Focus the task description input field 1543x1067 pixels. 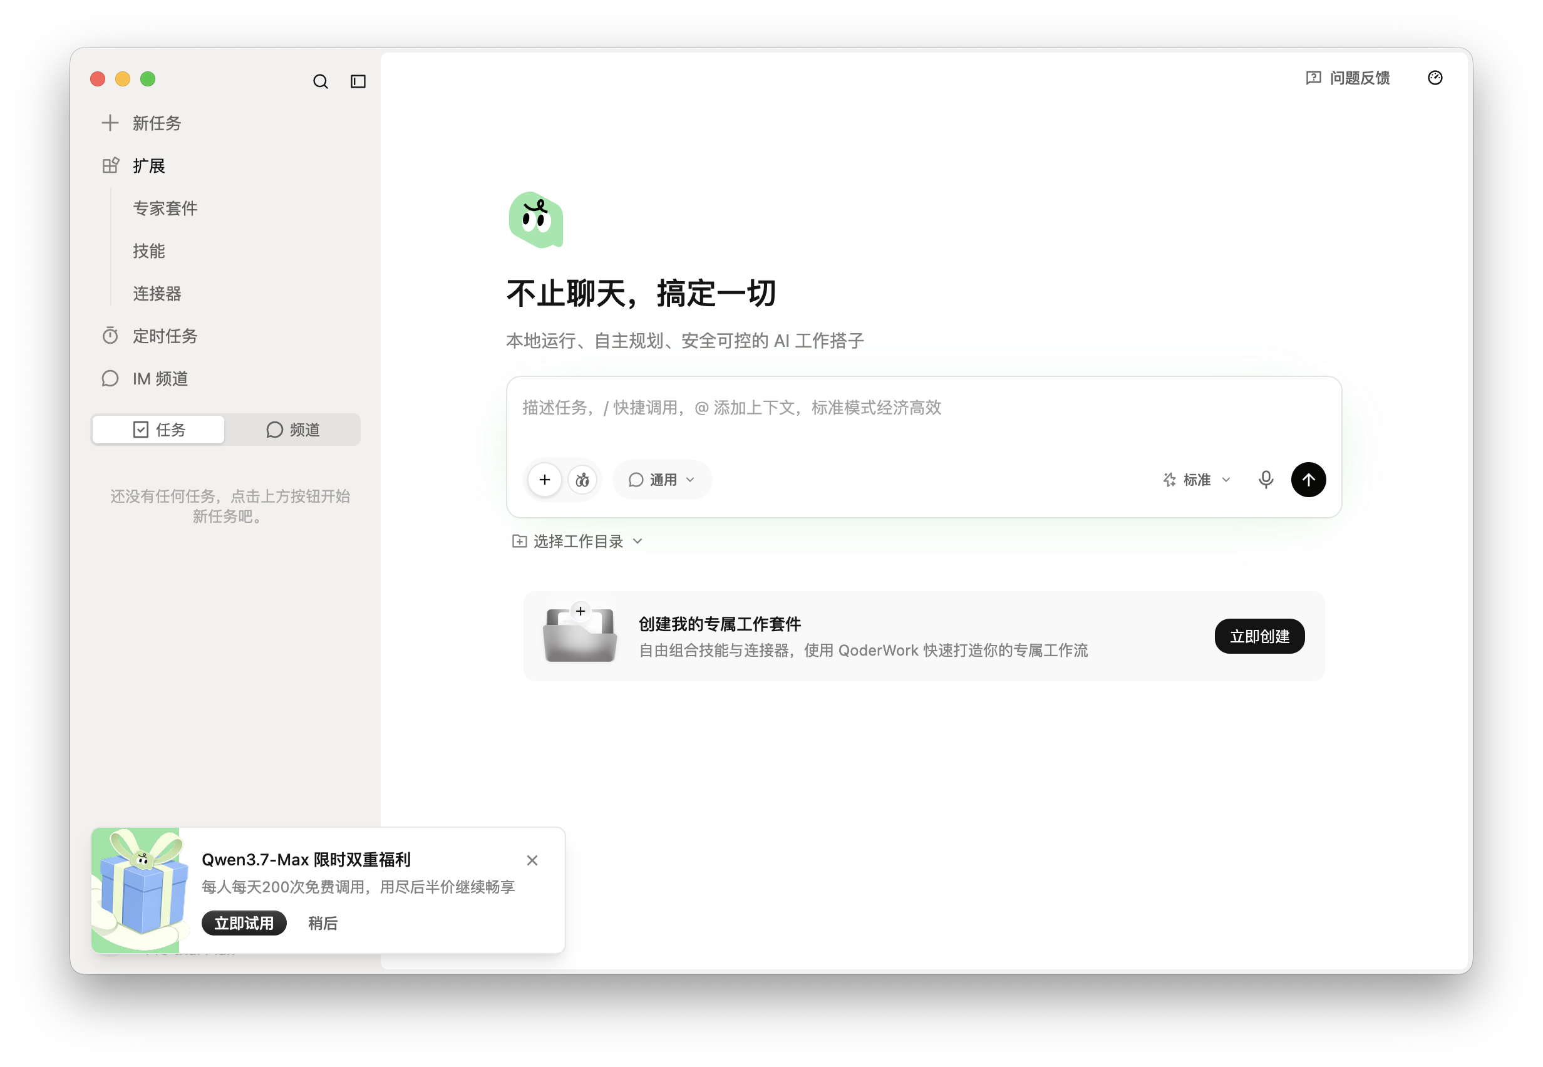[x=924, y=408]
